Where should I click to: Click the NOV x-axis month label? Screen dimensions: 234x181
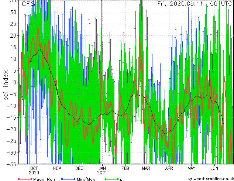(57, 168)
